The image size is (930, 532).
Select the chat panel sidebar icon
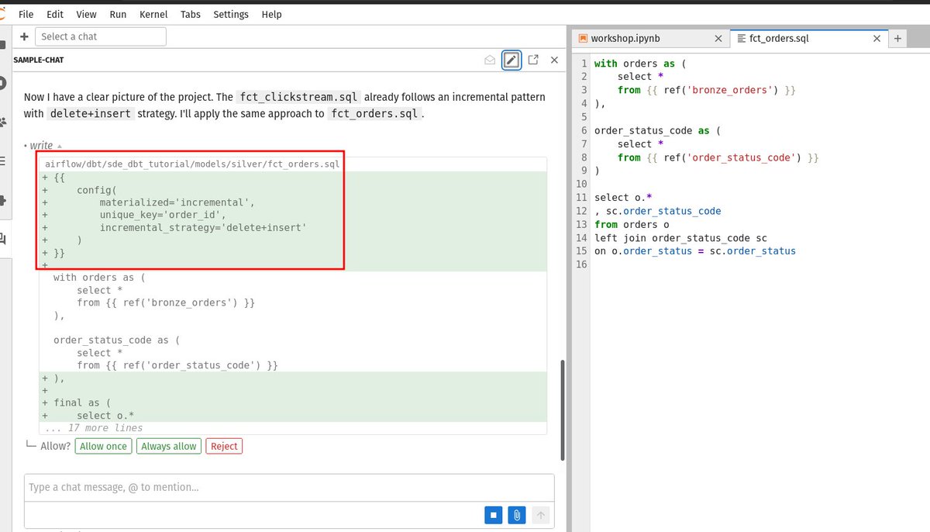click(2, 240)
